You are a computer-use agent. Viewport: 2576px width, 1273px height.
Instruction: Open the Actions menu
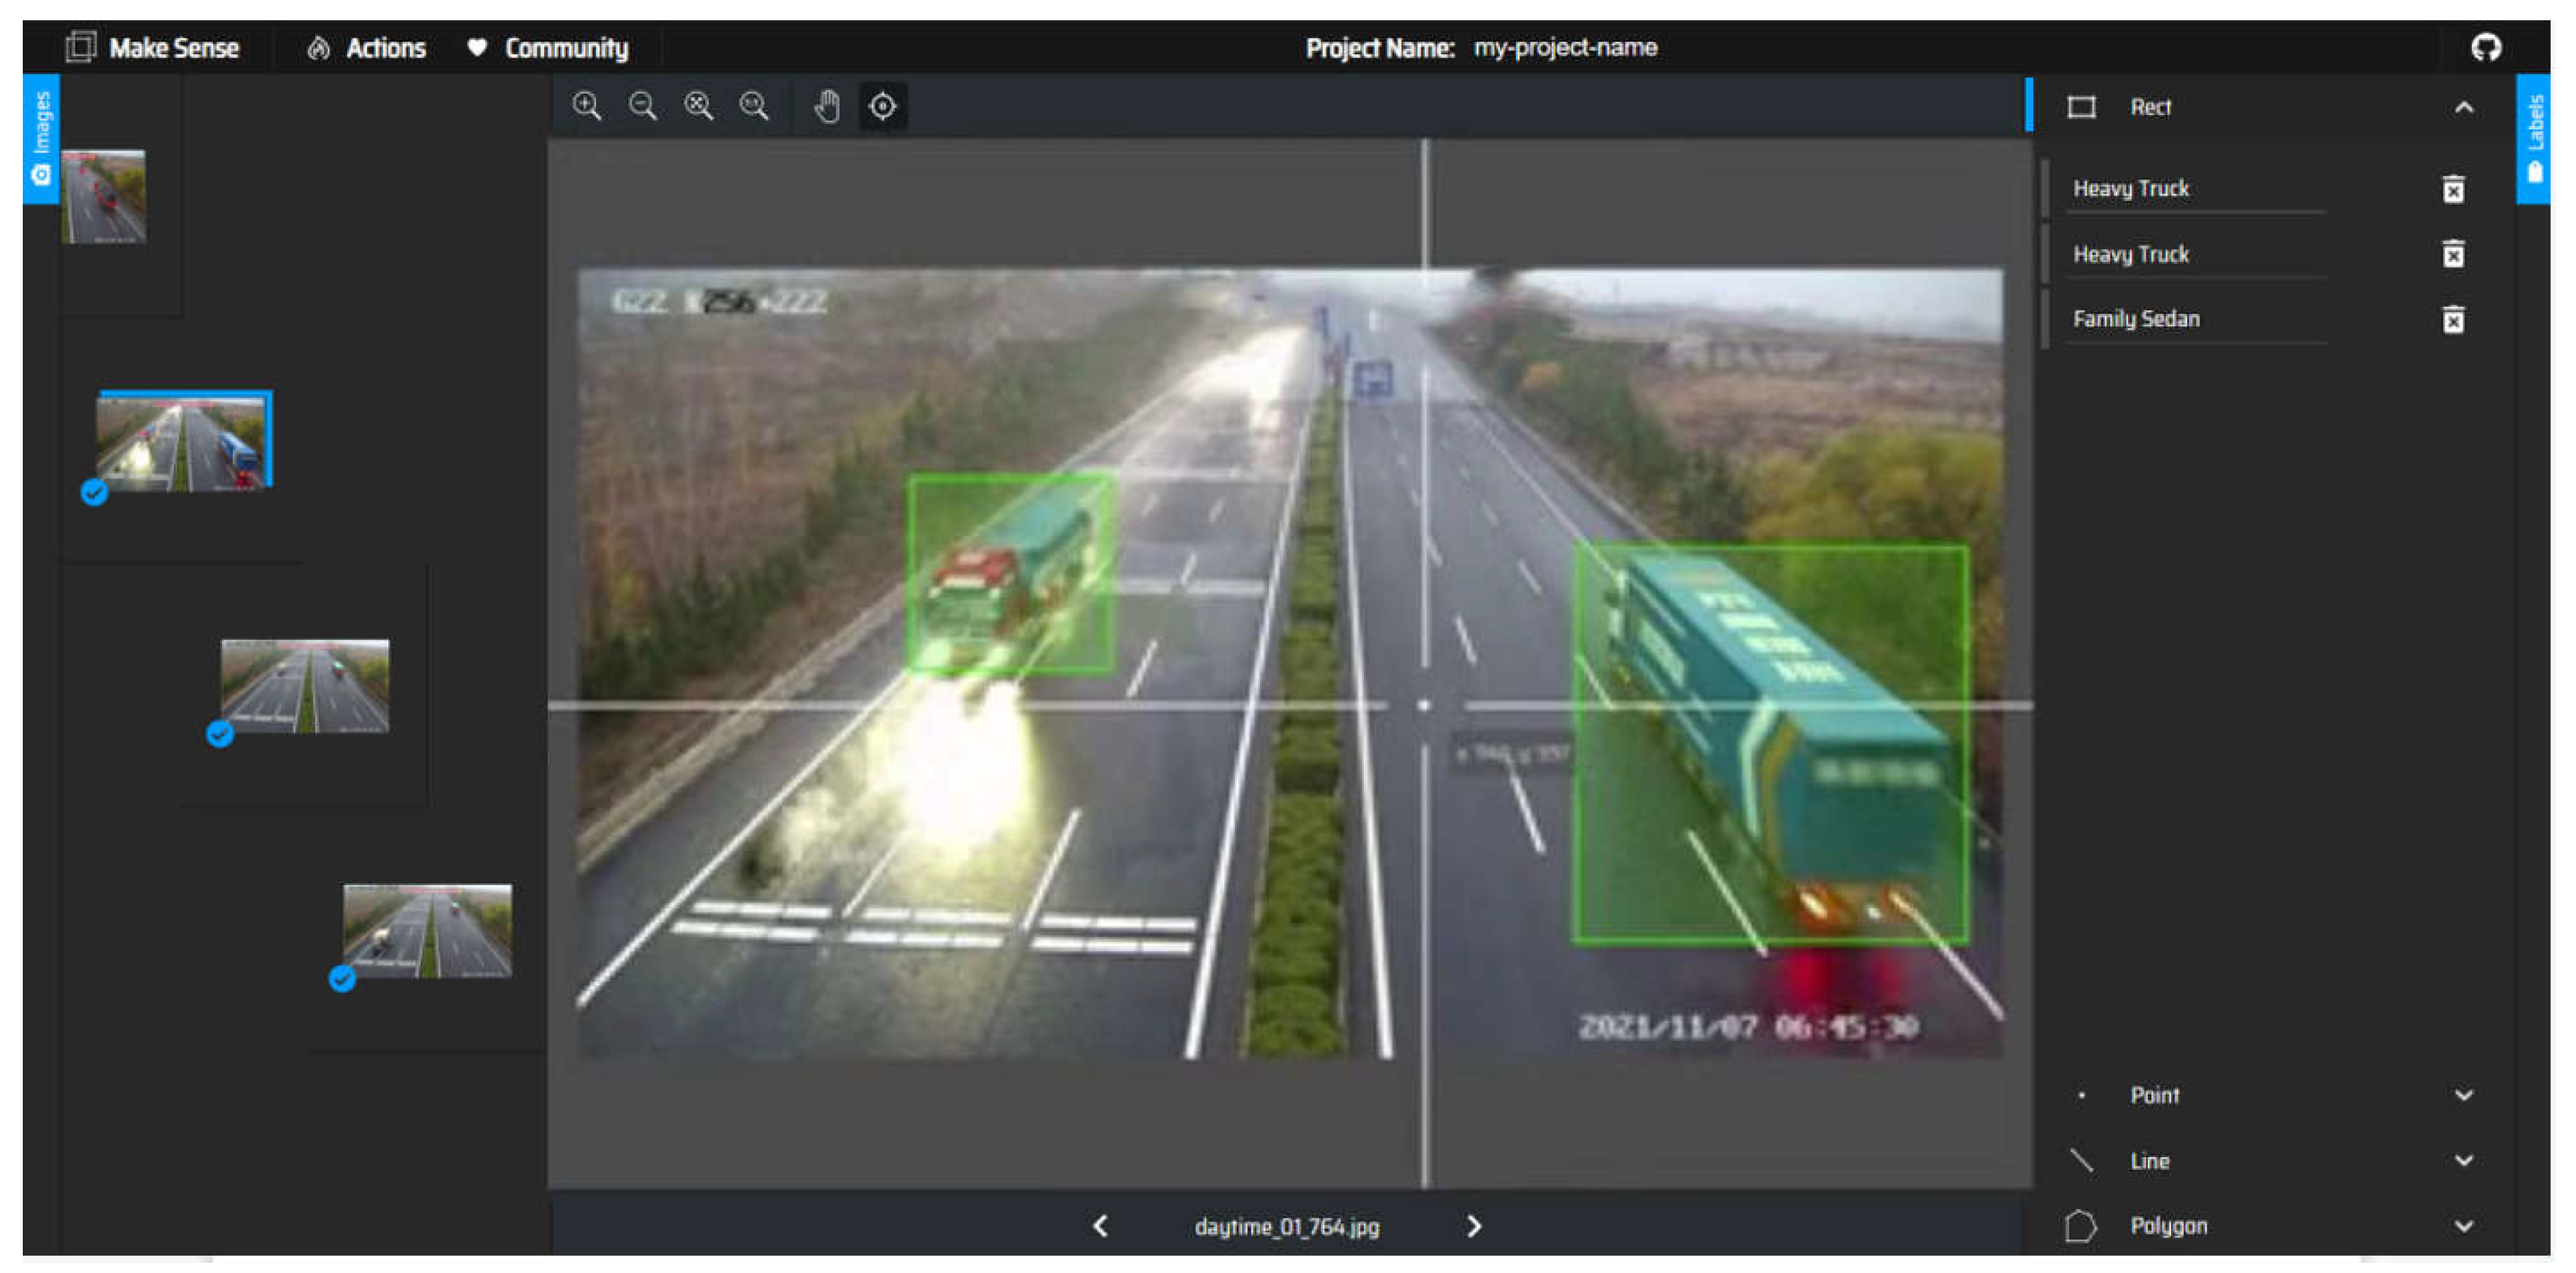tap(367, 48)
